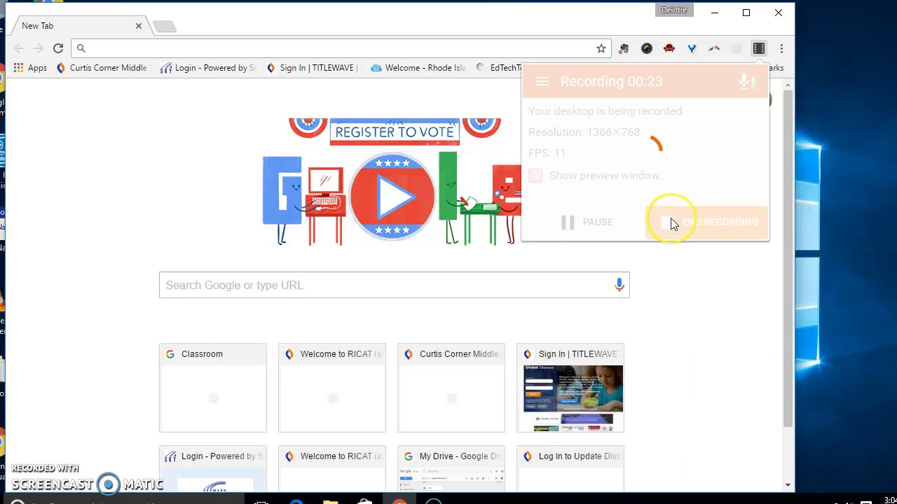Image resolution: width=897 pixels, height=504 pixels.
Task: Click the page scrollbar down arrow
Action: [x=788, y=485]
